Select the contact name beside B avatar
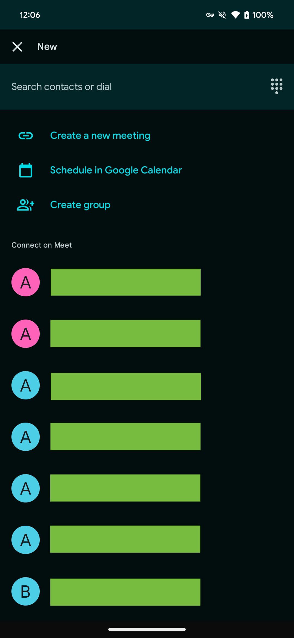The image size is (294, 638). (x=125, y=592)
